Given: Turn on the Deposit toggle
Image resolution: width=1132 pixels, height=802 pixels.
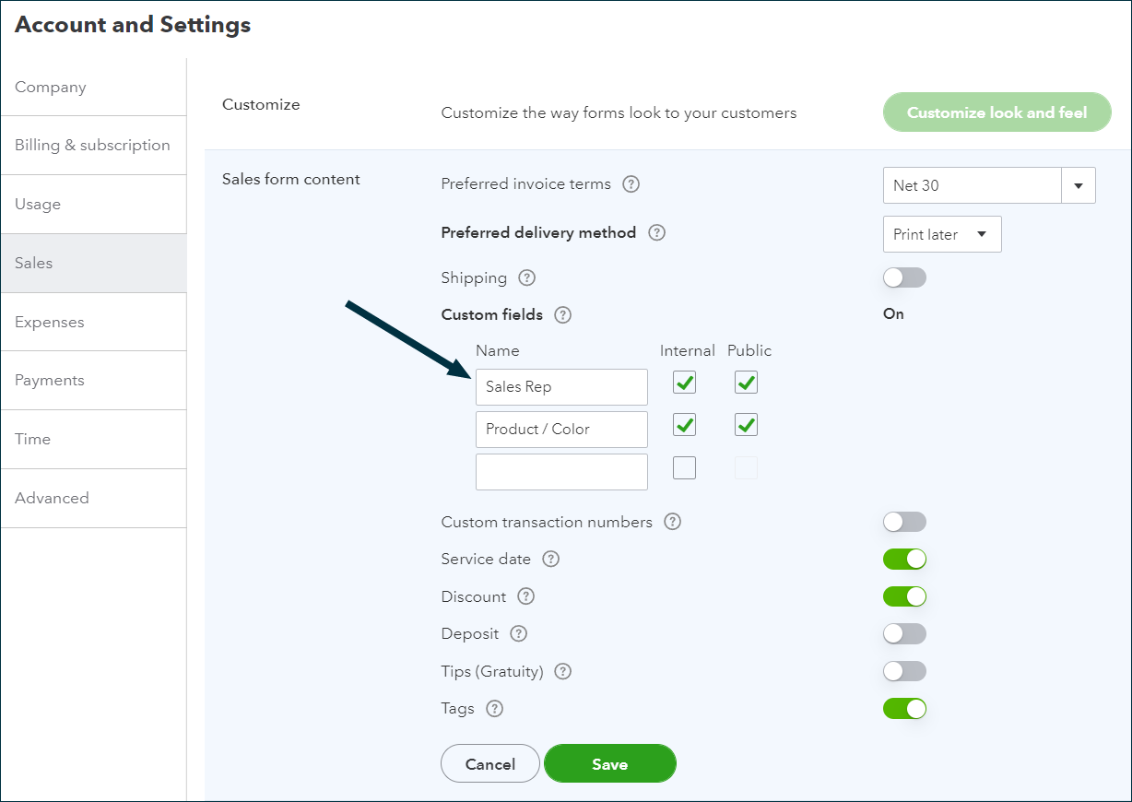Looking at the screenshot, I should 904,633.
